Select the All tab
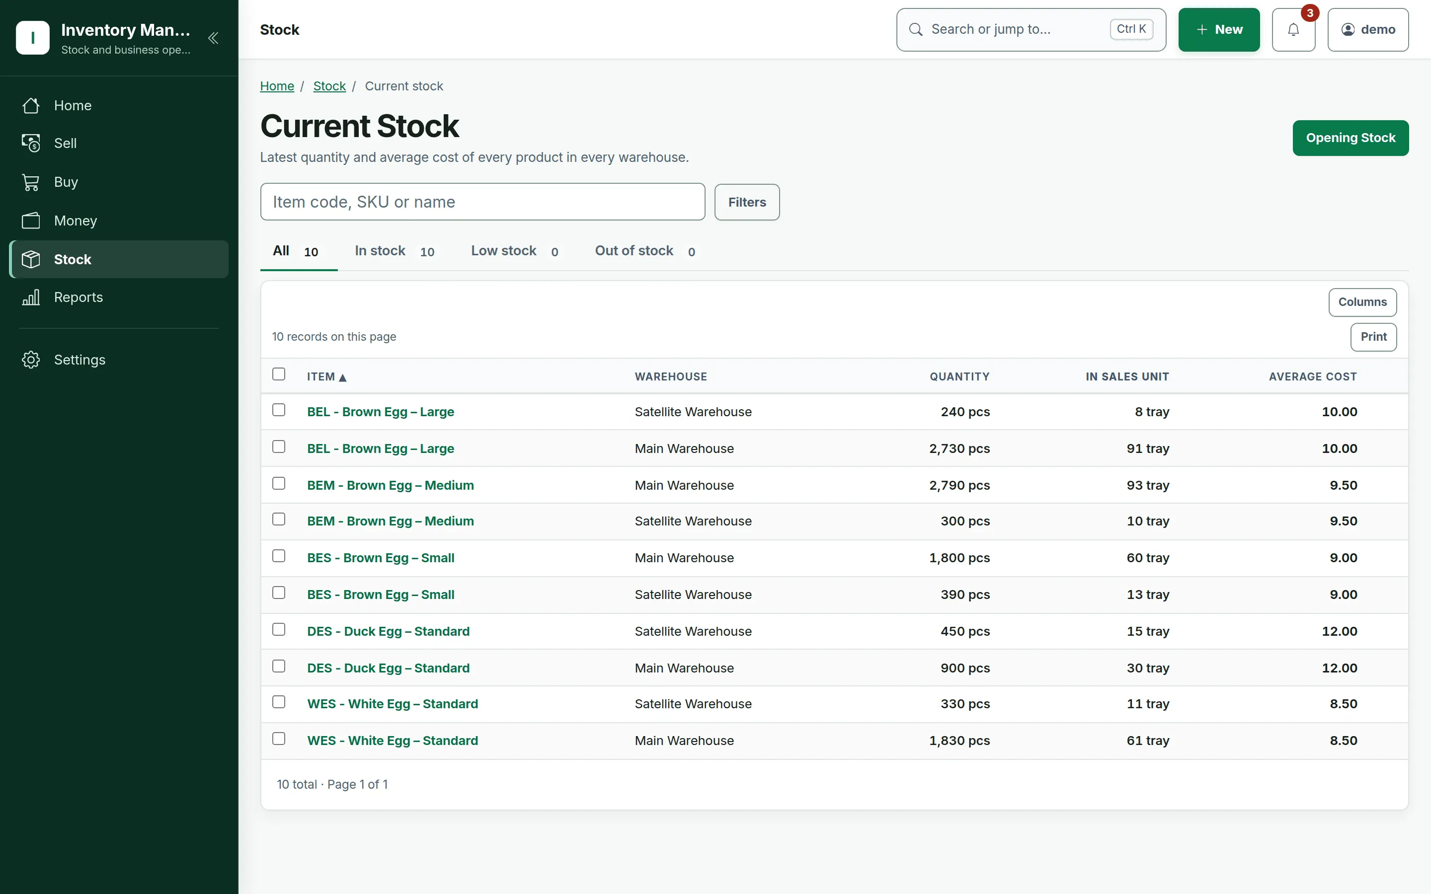 [299, 251]
